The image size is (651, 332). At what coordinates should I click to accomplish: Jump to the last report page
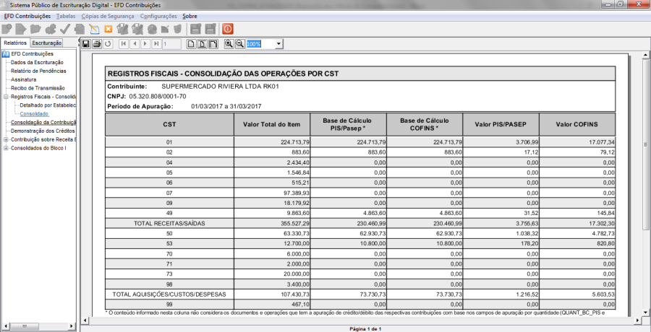(x=156, y=43)
